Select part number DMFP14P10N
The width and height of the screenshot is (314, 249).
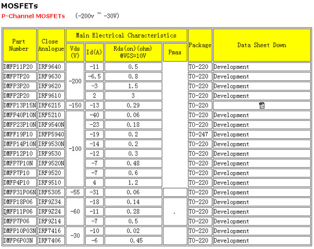point(20,144)
